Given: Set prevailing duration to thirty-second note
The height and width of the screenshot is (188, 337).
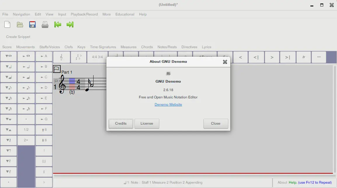Looking at the screenshot, I should tap(26, 109).
